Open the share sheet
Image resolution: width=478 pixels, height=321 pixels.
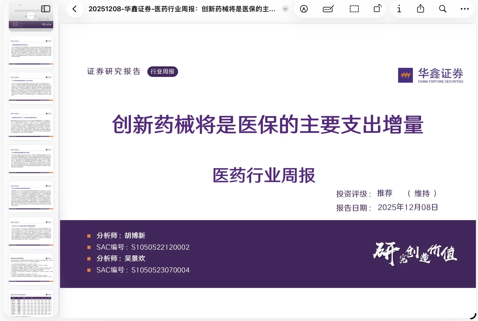click(x=420, y=9)
